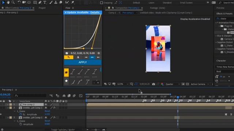Show channel and color management icon
The image size is (234, 131).
pos(162,84)
